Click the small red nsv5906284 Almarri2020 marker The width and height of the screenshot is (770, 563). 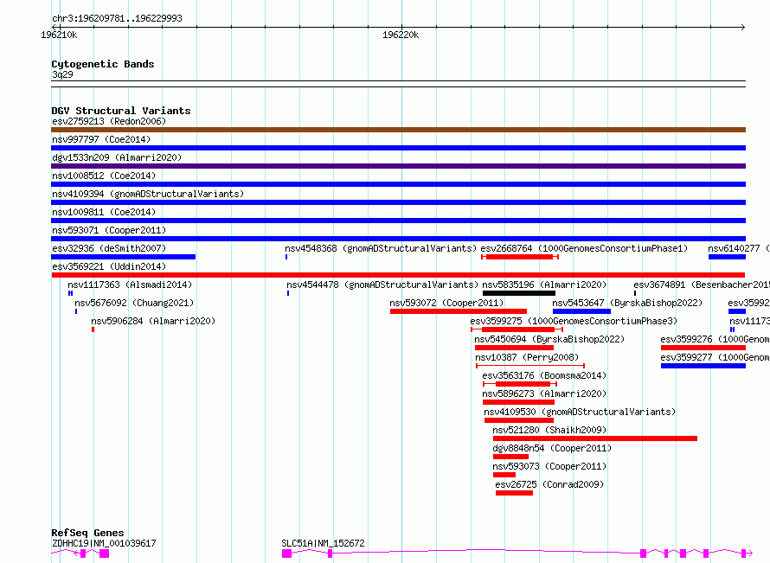tap(93, 329)
